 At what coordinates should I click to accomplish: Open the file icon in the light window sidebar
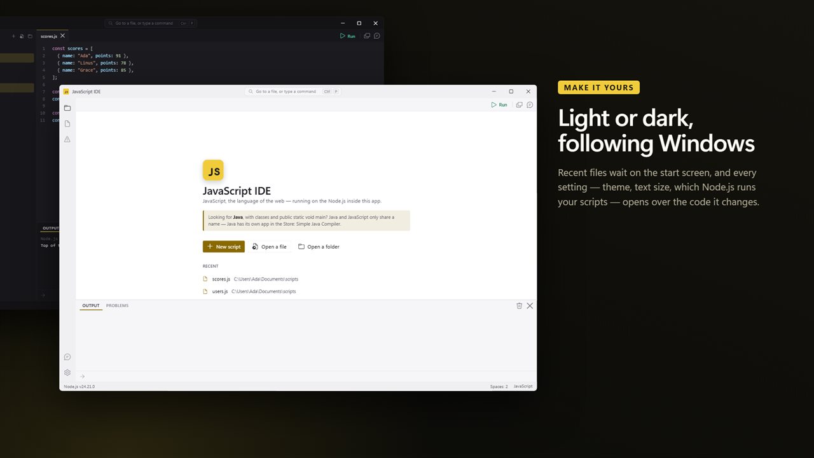[67, 123]
